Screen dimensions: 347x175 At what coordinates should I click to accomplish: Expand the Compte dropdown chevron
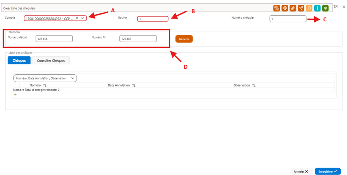[82, 18]
